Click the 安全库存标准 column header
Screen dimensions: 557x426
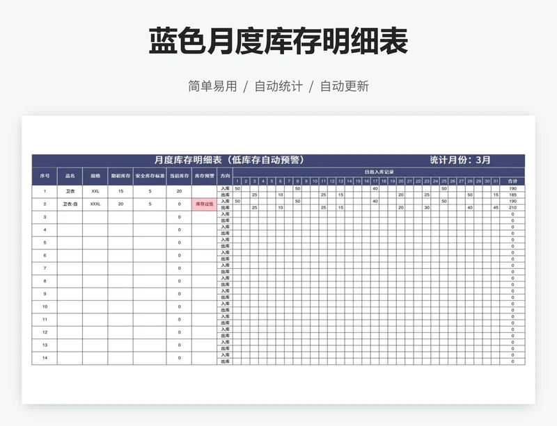tap(150, 176)
